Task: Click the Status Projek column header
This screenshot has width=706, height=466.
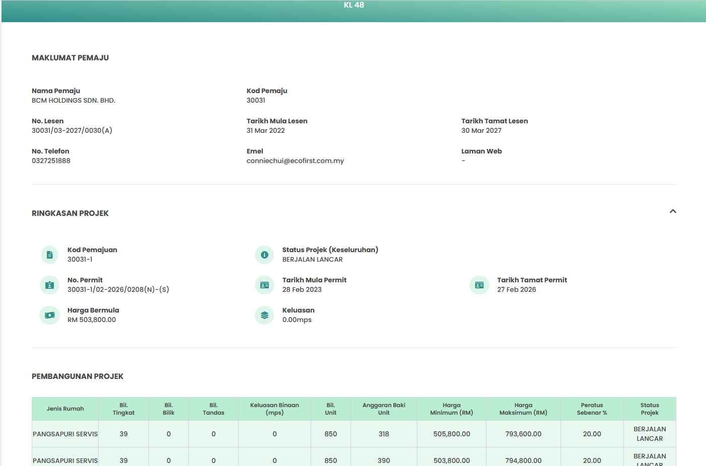Action: click(x=650, y=409)
